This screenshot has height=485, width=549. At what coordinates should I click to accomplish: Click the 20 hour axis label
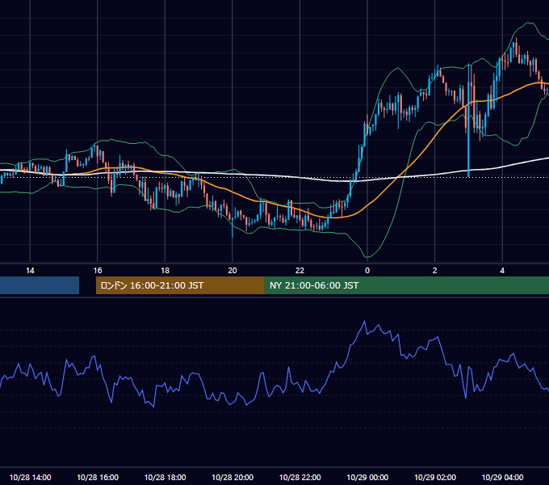pyautogui.click(x=233, y=271)
